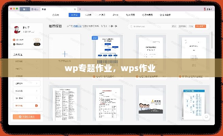
Task: Open the business team photo template
Action: pos(151,104)
